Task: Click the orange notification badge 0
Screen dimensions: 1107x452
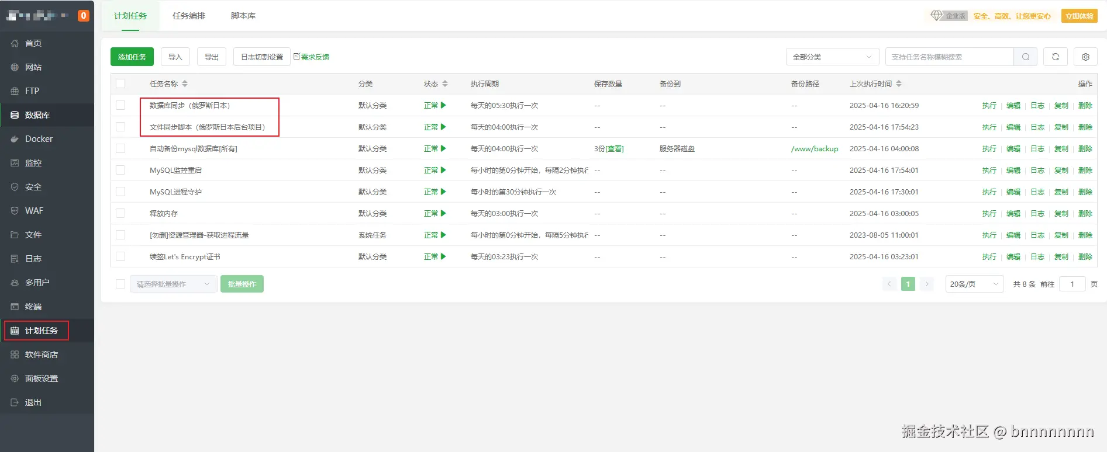Action: (84, 16)
